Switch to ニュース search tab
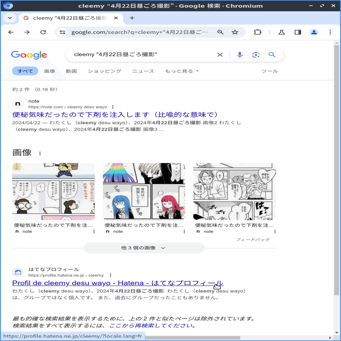This screenshot has width=341, height=341. pyautogui.click(x=143, y=71)
